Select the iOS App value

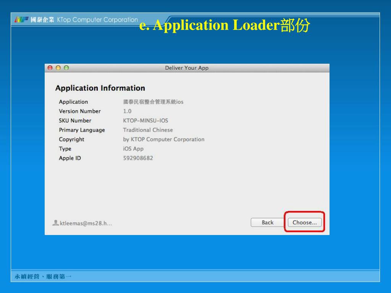click(x=133, y=149)
